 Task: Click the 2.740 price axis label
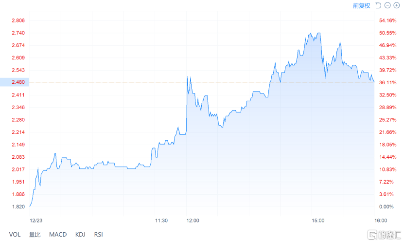click(x=18, y=33)
